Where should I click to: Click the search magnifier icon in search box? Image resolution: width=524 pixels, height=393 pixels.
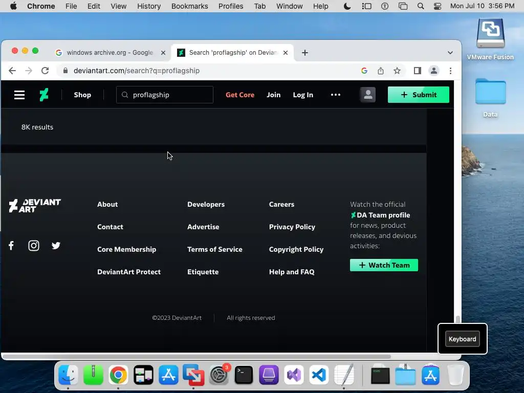(x=125, y=95)
